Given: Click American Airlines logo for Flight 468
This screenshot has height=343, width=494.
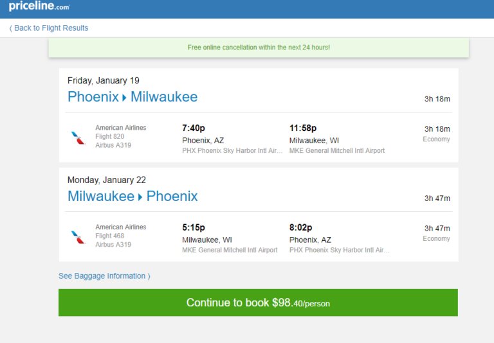Looking at the screenshot, I should [x=78, y=237].
